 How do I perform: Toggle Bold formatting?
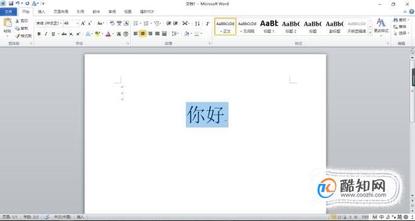(39, 34)
